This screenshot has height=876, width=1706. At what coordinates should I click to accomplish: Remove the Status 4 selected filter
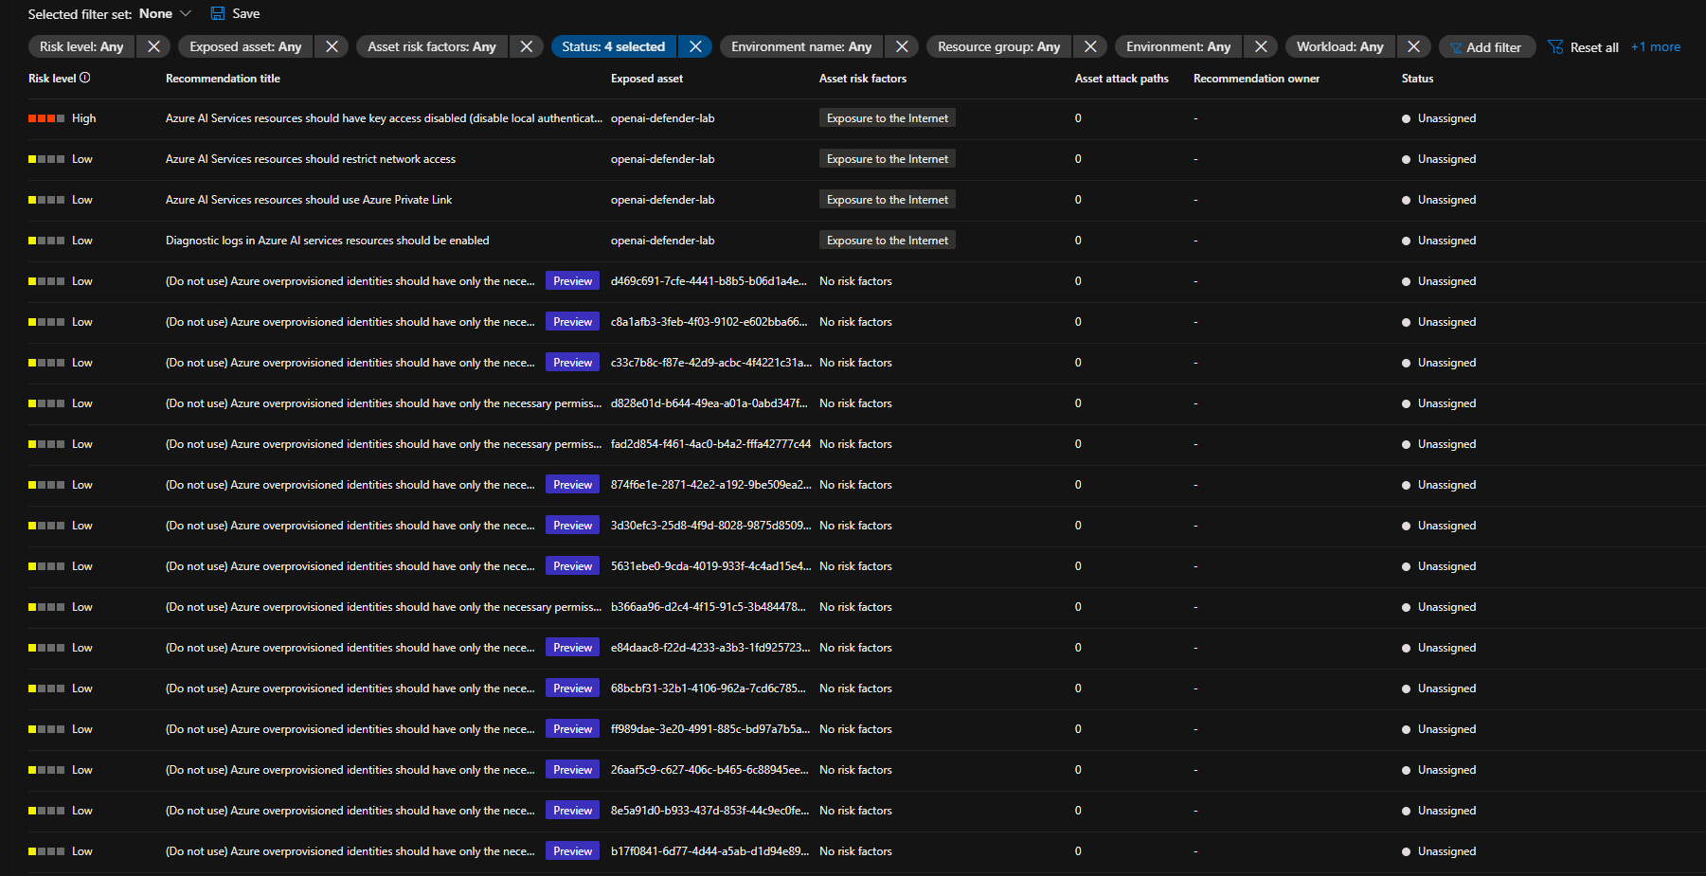point(695,46)
